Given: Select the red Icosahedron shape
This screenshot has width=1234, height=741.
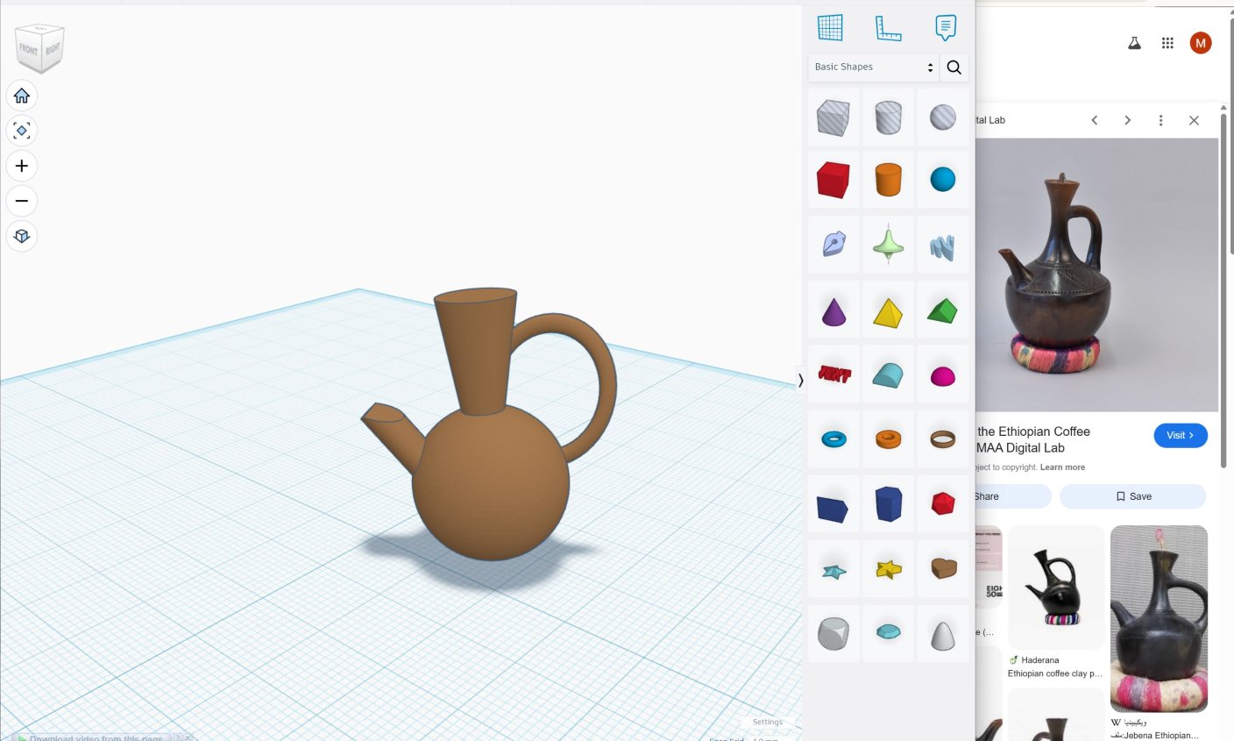Looking at the screenshot, I should pyautogui.click(x=943, y=503).
